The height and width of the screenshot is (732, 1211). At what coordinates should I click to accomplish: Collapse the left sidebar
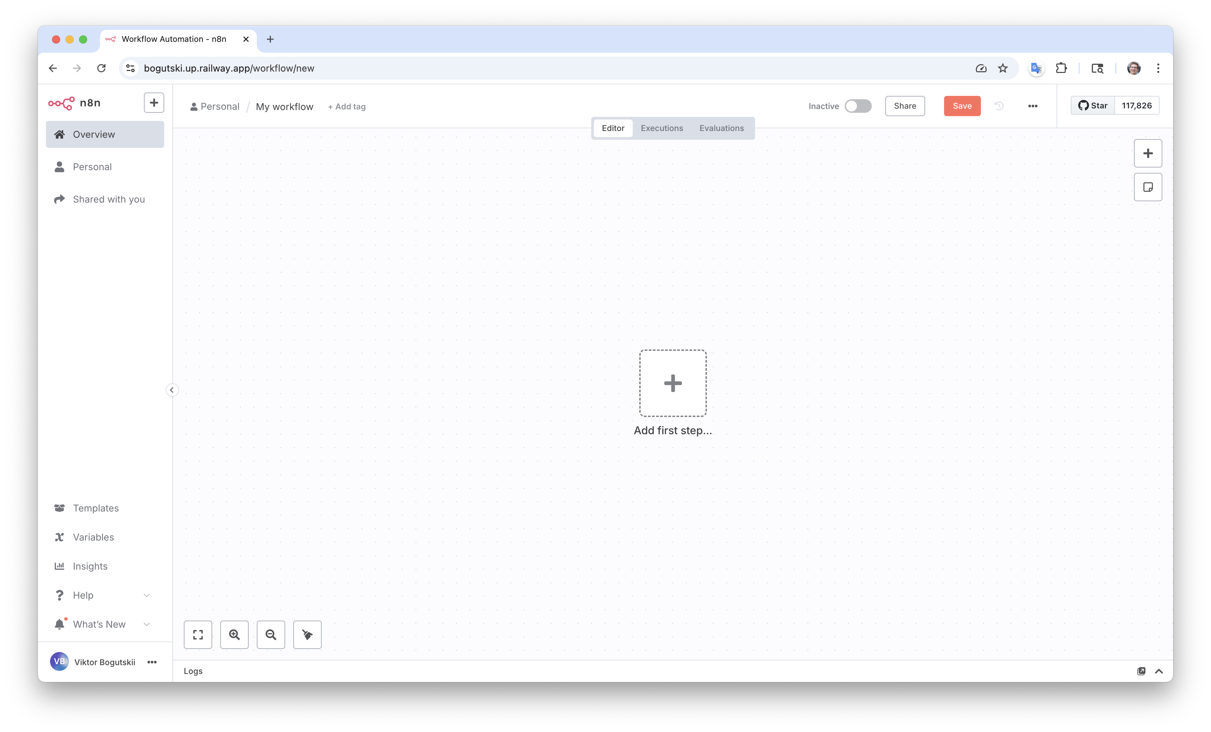(172, 390)
